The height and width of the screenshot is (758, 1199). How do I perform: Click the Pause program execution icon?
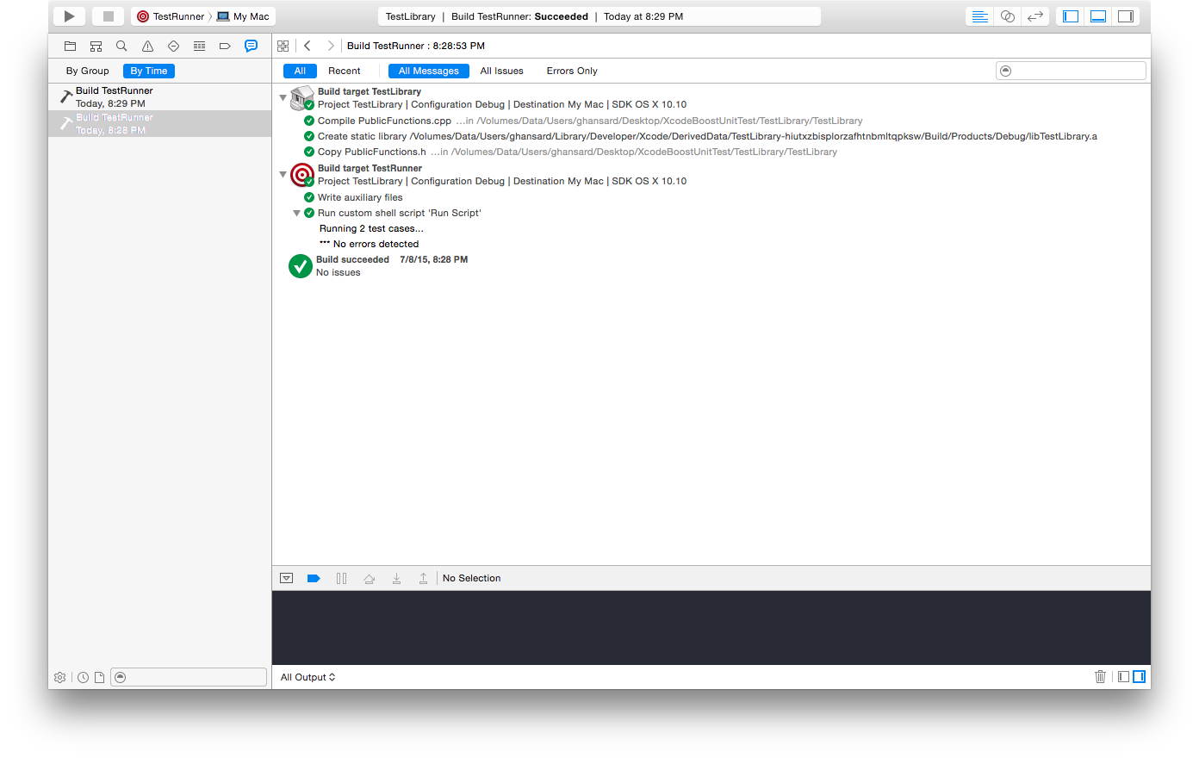341,578
